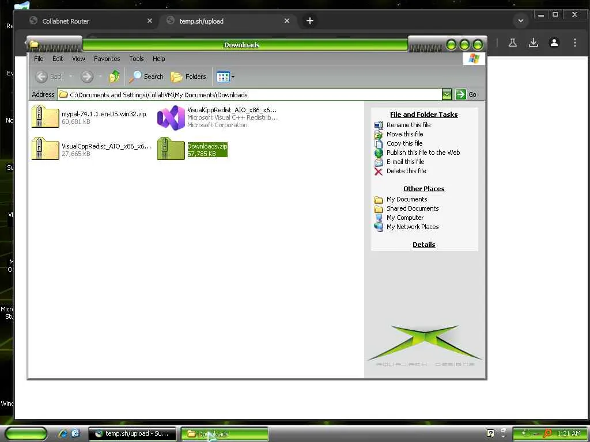Click Copy this file
The width and height of the screenshot is (590, 442).
[404, 143]
